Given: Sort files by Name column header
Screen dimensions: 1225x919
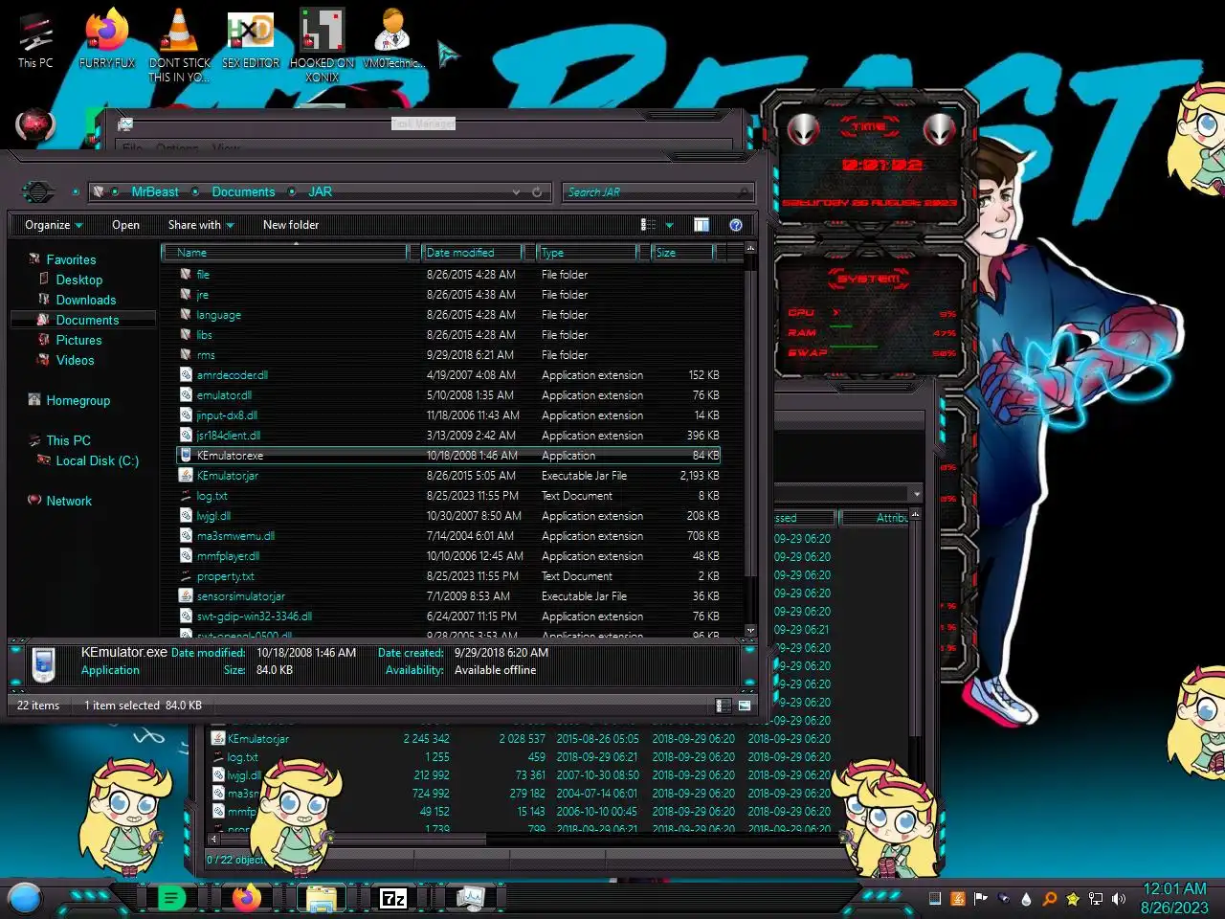Looking at the screenshot, I should pos(285,253).
